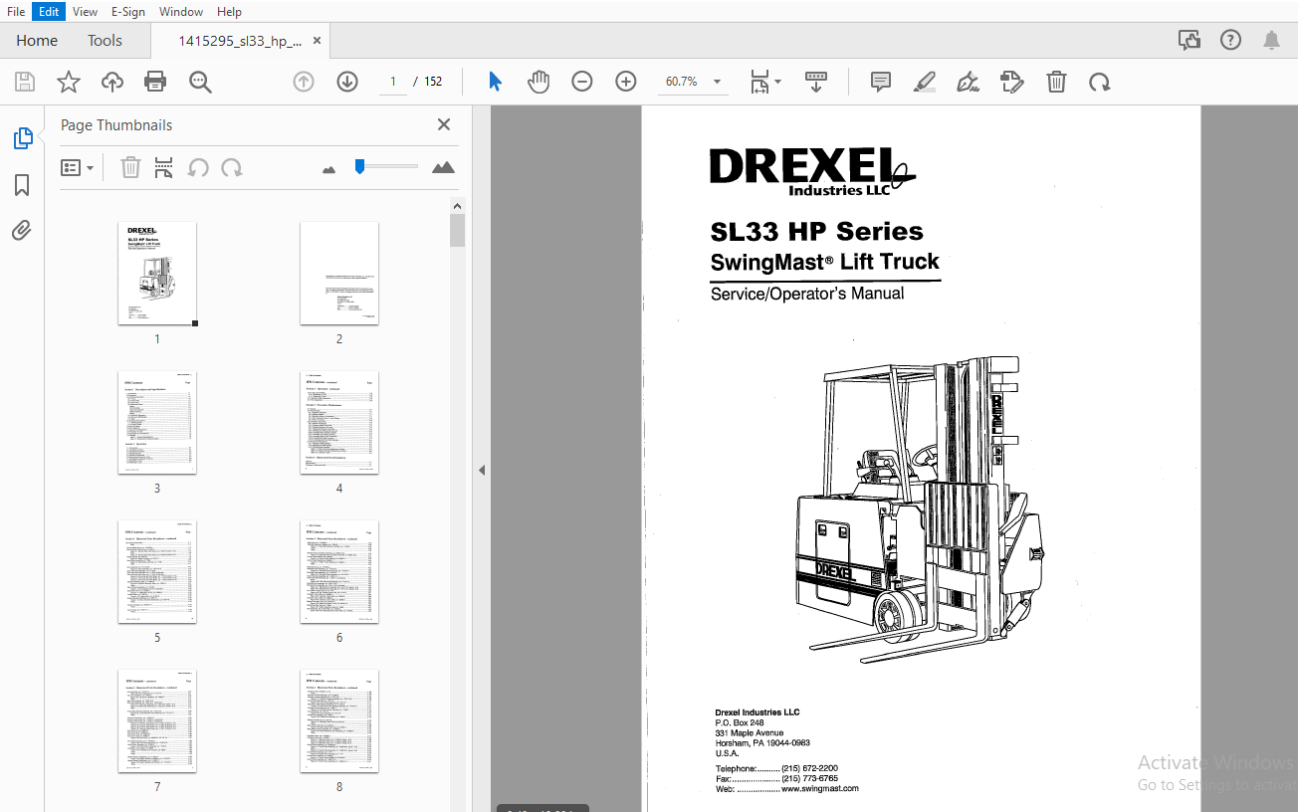Viewport: 1298px width, 812px height.
Task: Click the read mode keyboard icon
Action: [x=816, y=82]
